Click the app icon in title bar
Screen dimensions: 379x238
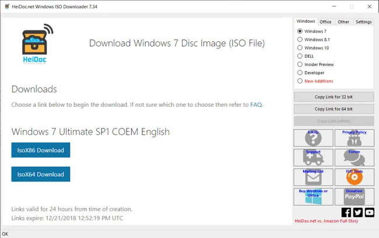[7, 6]
